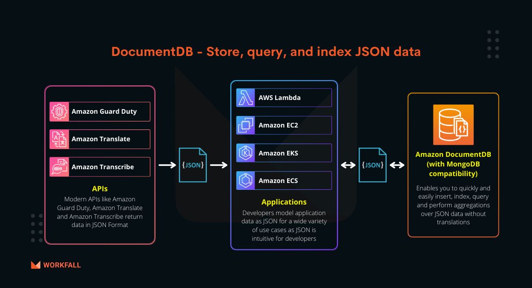
Task: Click the 'Modern APIs like Amazon' description paragraph
Action: (x=100, y=212)
